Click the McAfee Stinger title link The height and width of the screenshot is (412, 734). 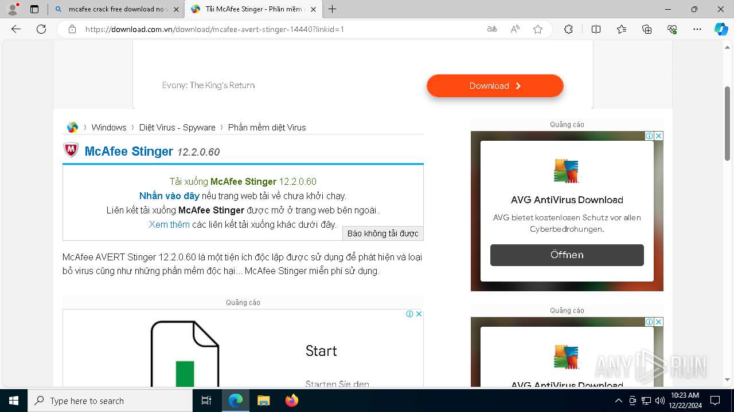pos(129,151)
